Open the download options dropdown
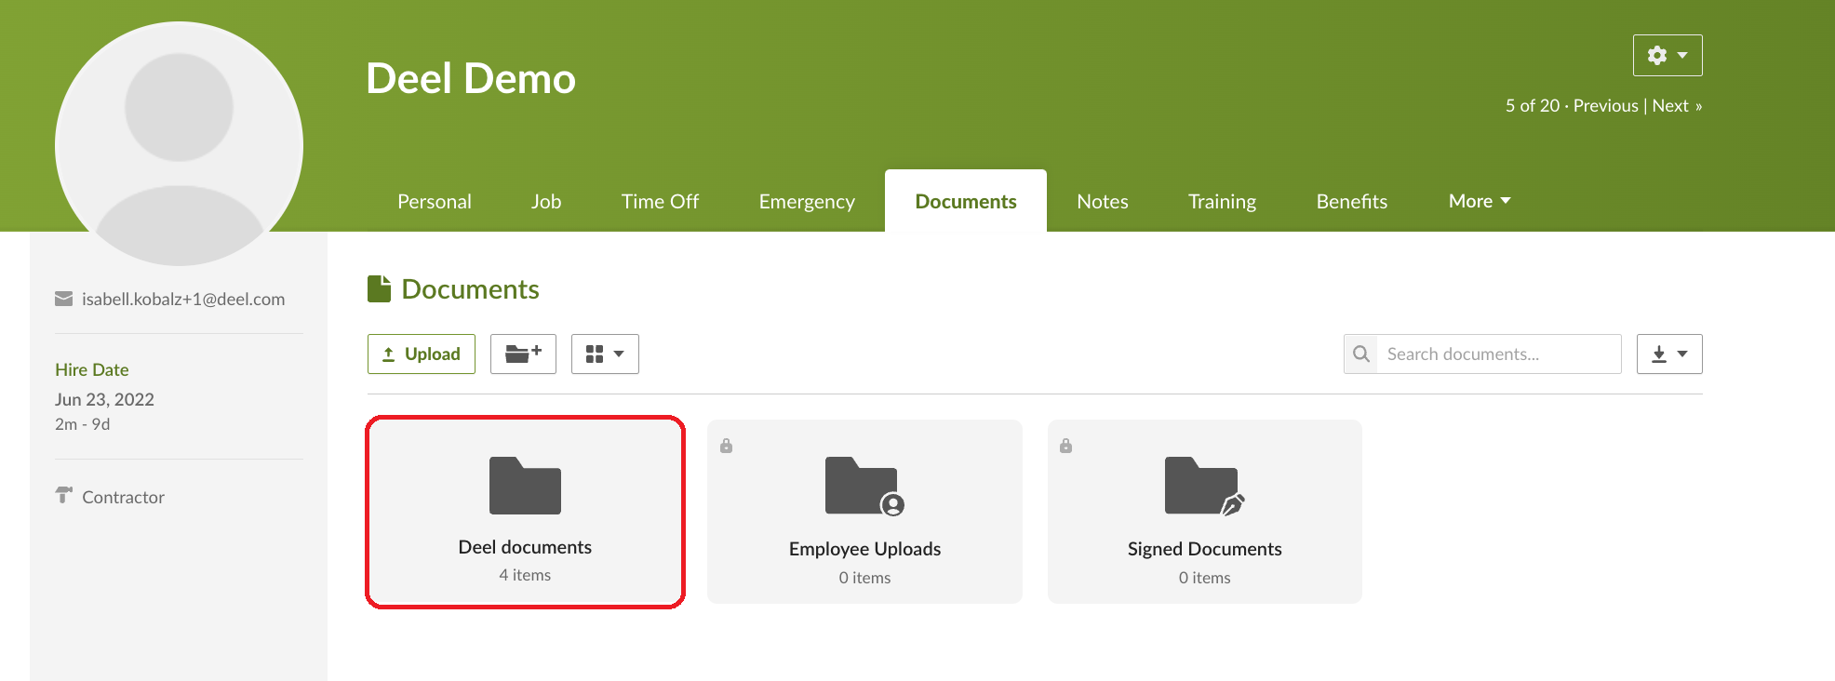 click(1669, 354)
